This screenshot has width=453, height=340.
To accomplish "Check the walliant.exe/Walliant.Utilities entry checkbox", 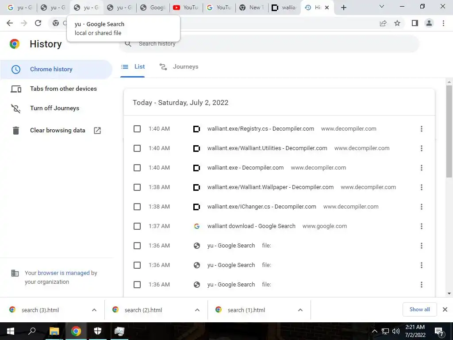I will [x=137, y=148].
